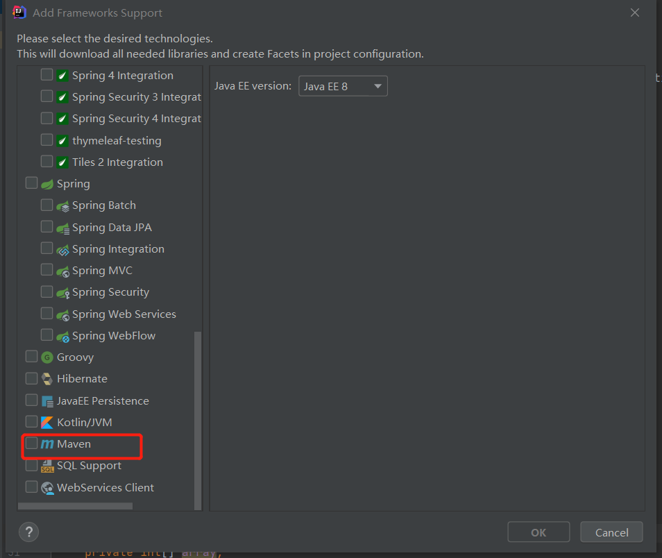
Task: Click the Maven m icon
Action: (x=47, y=444)
